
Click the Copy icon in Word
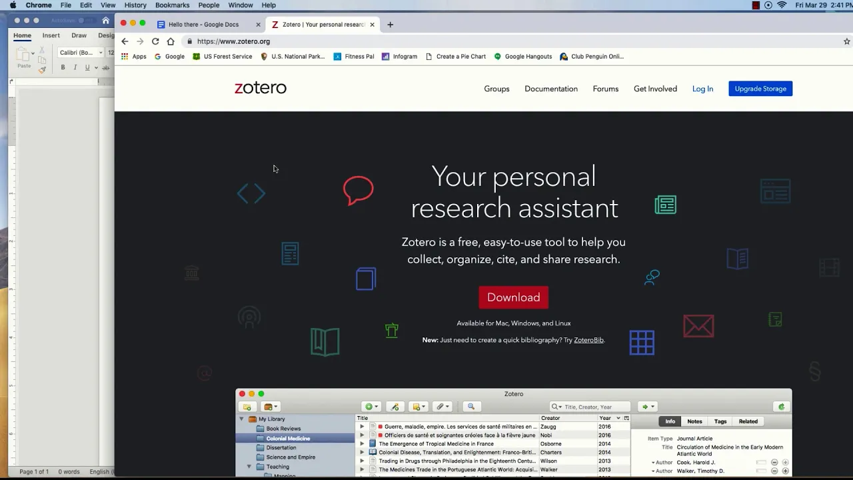coord(42,60)
